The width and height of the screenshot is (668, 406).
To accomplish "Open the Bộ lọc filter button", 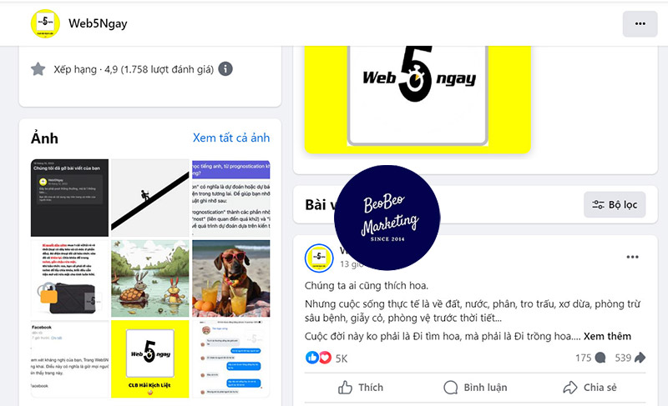I will pos(615,204).
